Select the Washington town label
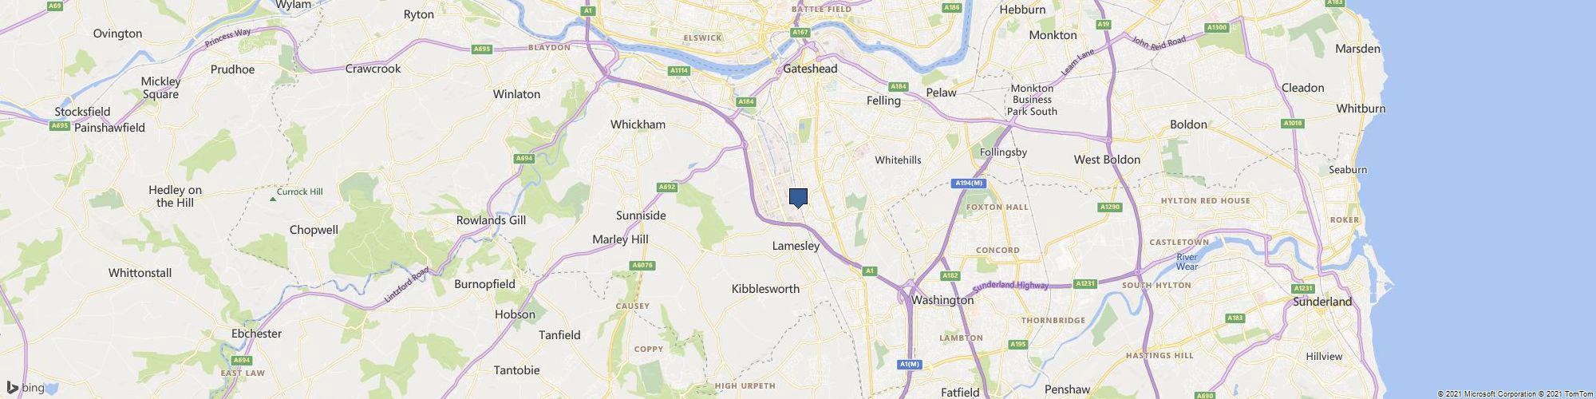 click(942, 301)
